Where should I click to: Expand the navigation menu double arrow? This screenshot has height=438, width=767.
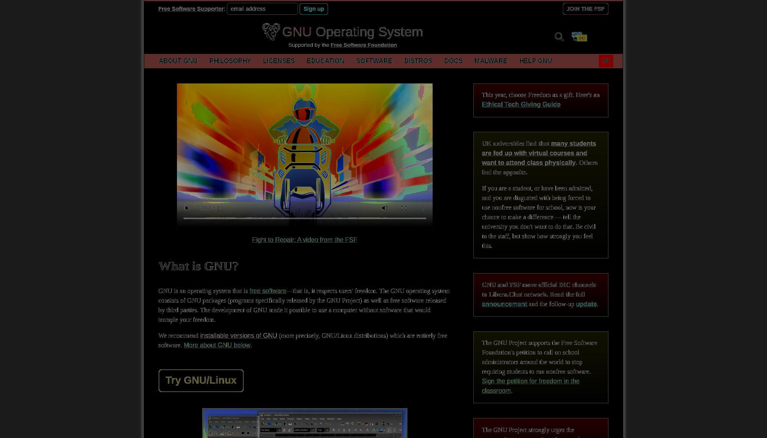point(606,61)
